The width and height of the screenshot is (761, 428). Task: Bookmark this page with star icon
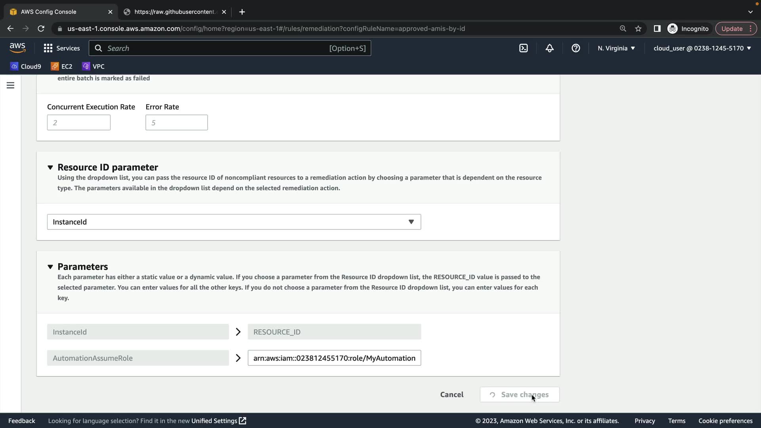pos(638,29)
